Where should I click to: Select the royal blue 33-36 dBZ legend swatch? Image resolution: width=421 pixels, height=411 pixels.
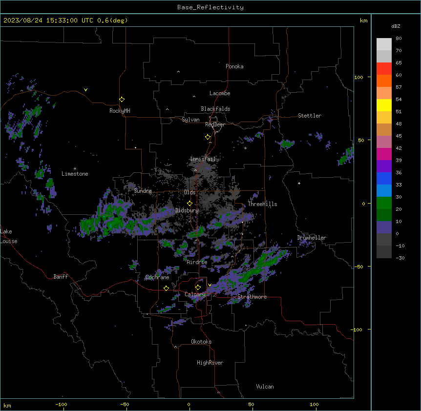tap(384, 178)
